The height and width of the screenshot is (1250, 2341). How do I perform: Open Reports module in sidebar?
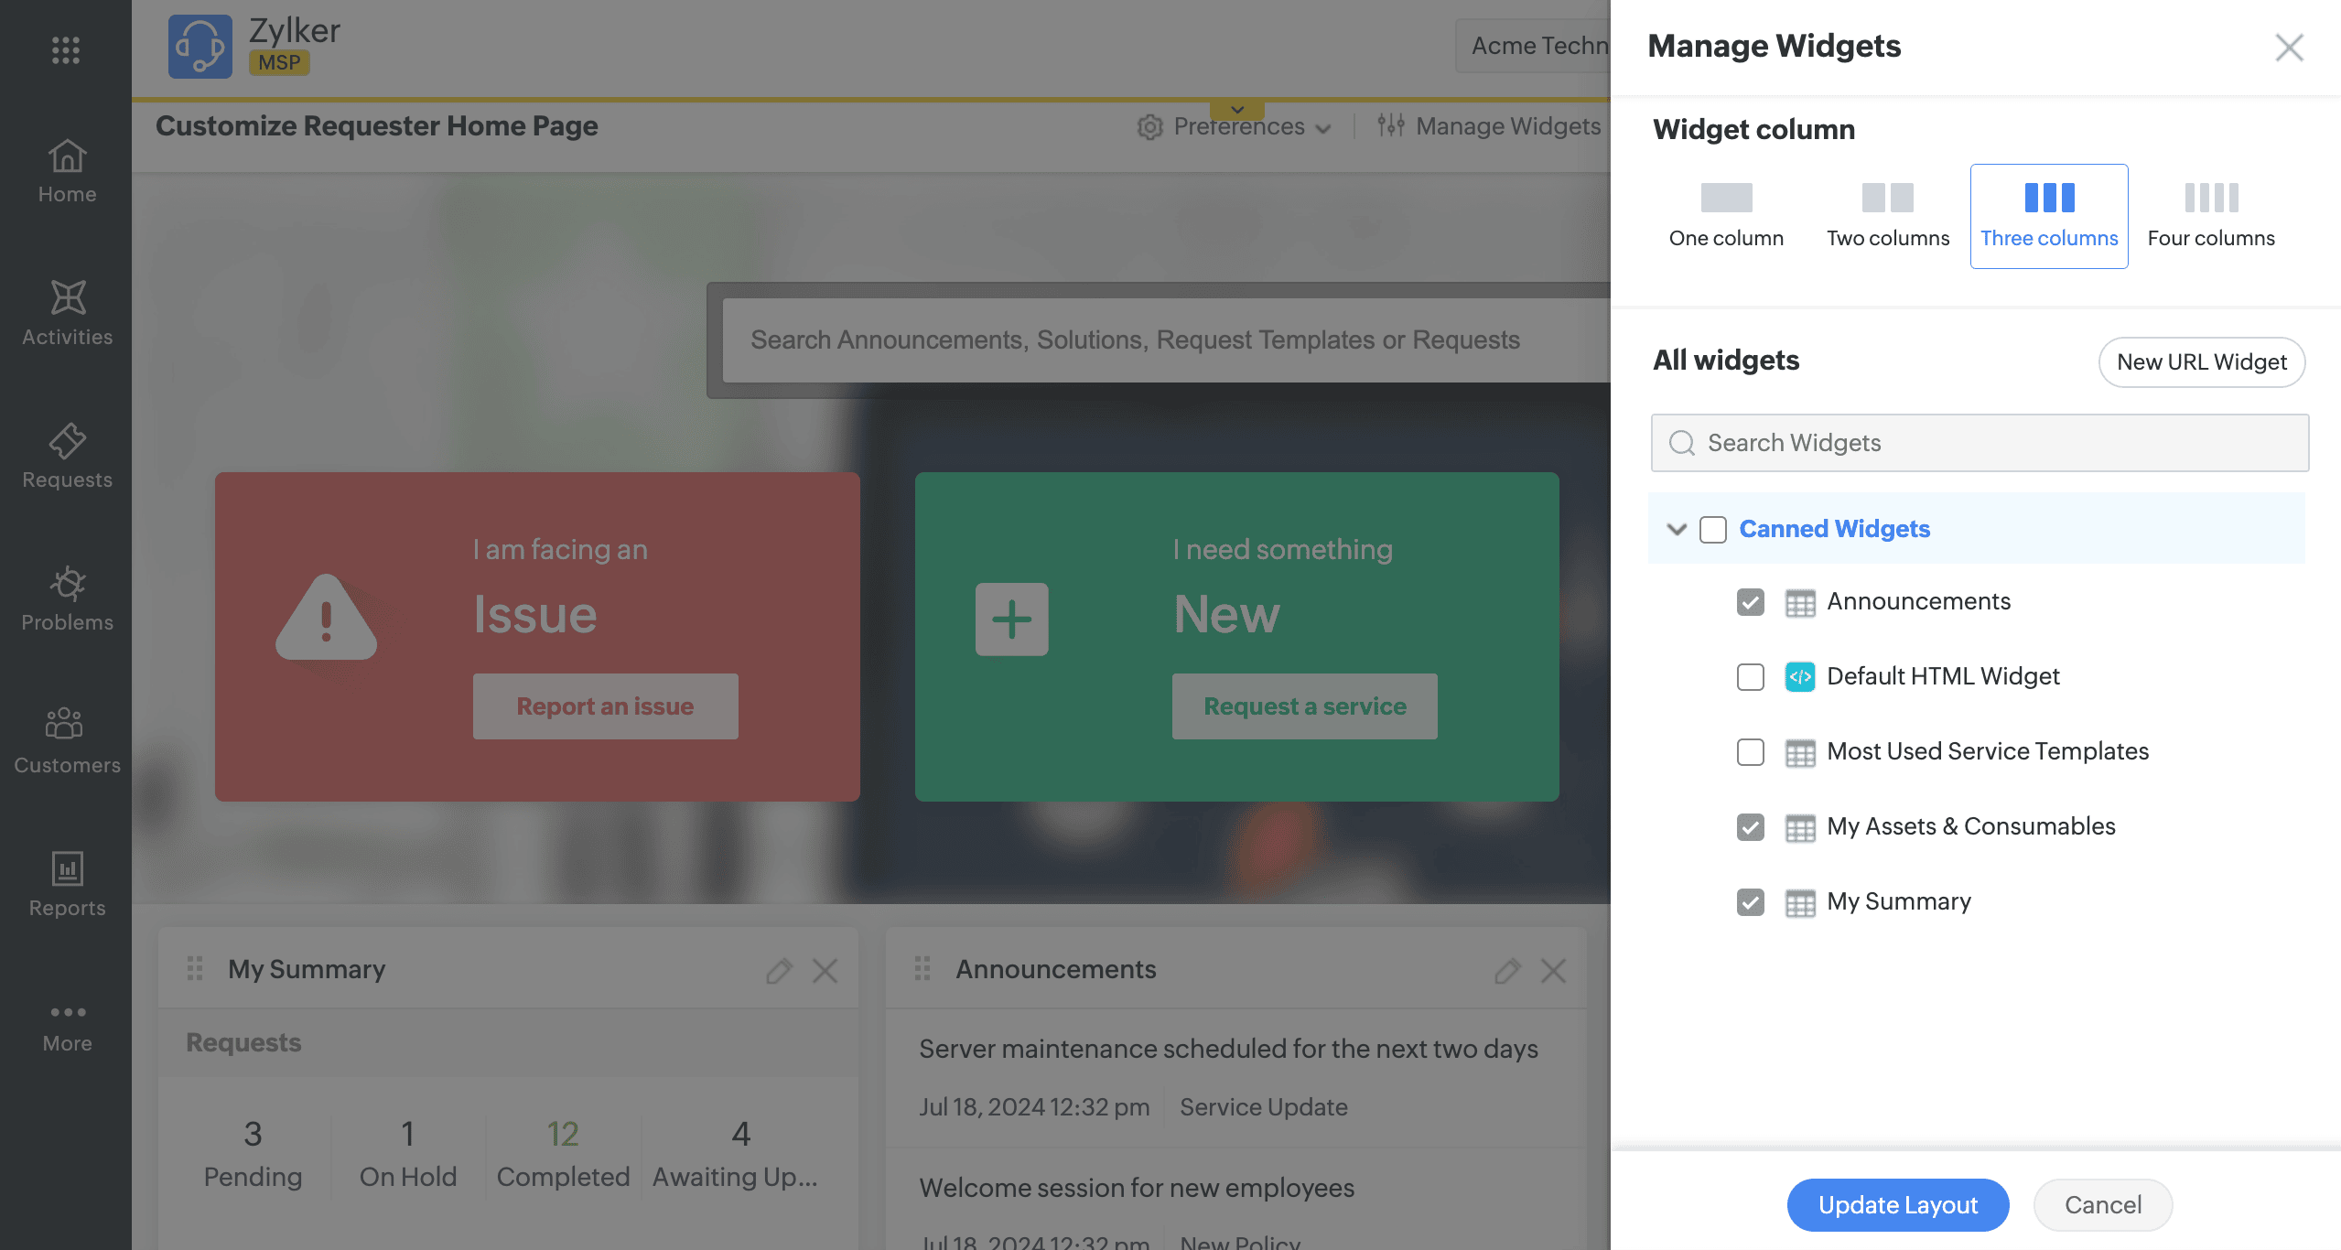coord(67,885)
